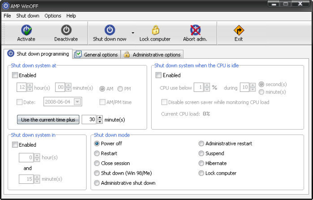
Task: Click the CPU use below percent spinner
Action: coord(207,87)
